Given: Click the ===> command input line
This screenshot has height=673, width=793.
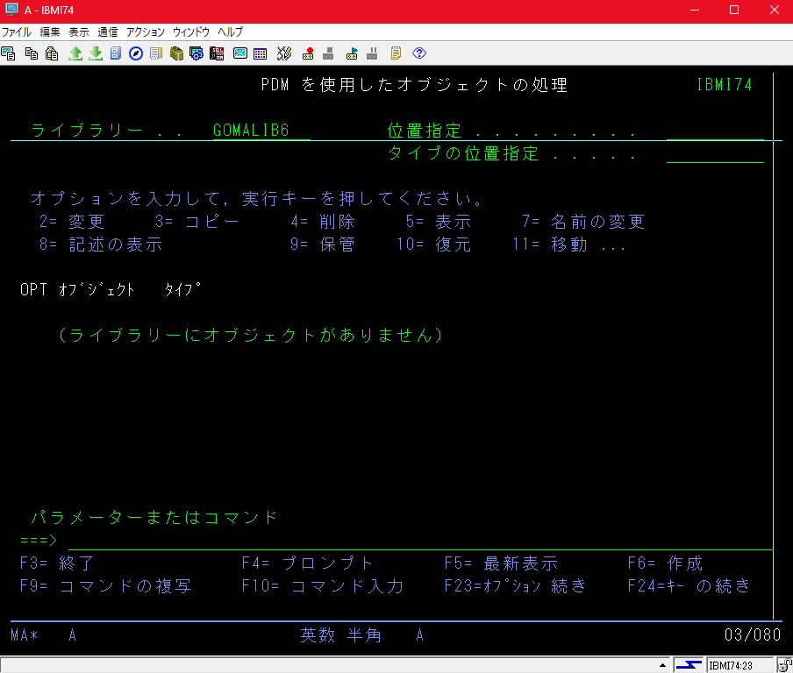Looking at the screenshot, I should pyautogui.click(x=420, y=540).
